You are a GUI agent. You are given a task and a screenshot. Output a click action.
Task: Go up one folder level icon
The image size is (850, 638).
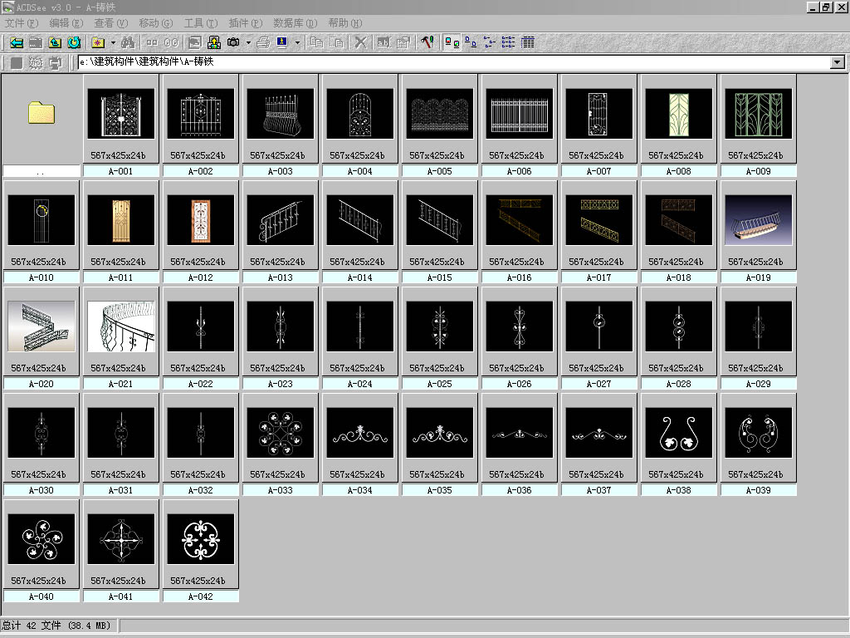(x=55, y=42)
